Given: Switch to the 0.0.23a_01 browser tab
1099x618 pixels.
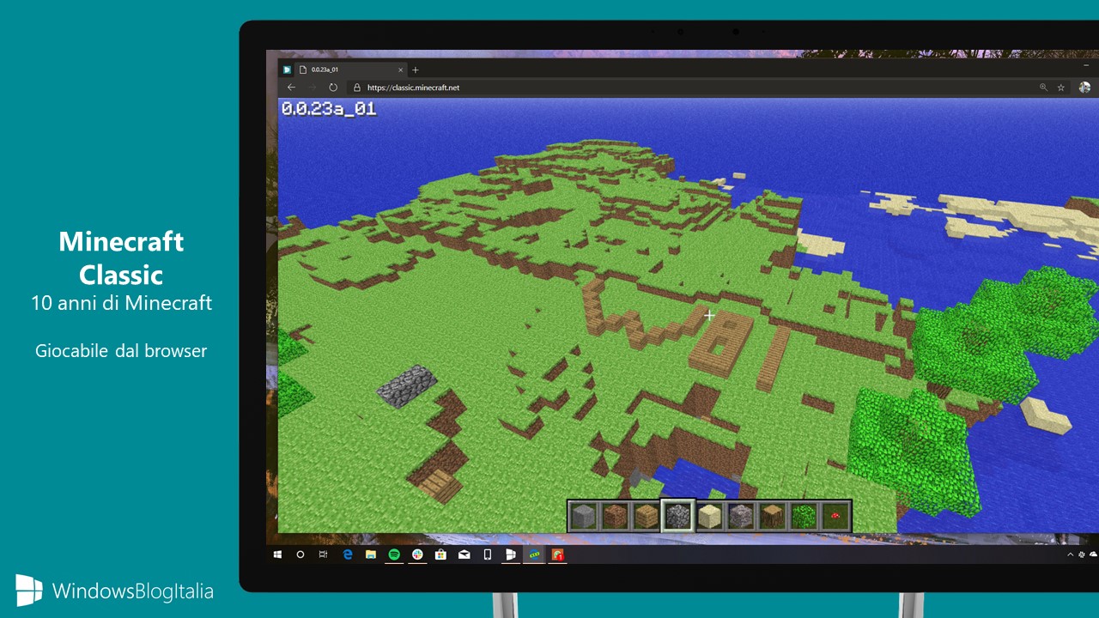Looking at the screenshot, I should point(352,70).
